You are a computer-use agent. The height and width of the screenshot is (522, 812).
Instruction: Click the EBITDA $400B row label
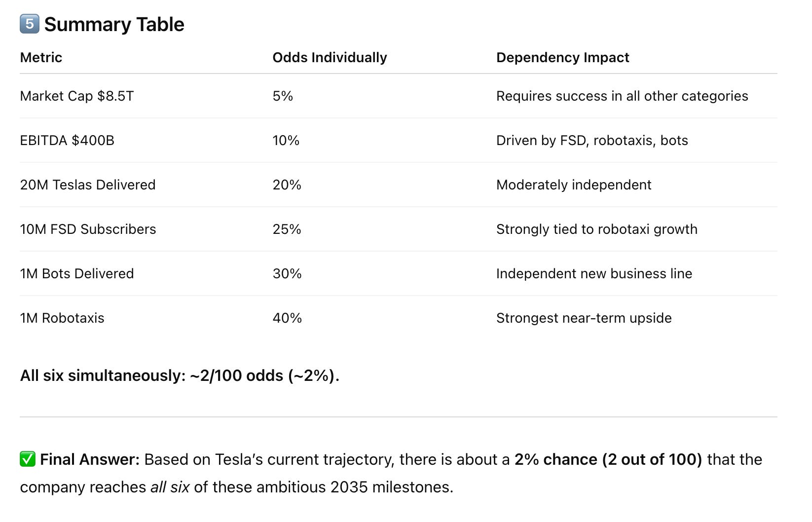(67, 140)
